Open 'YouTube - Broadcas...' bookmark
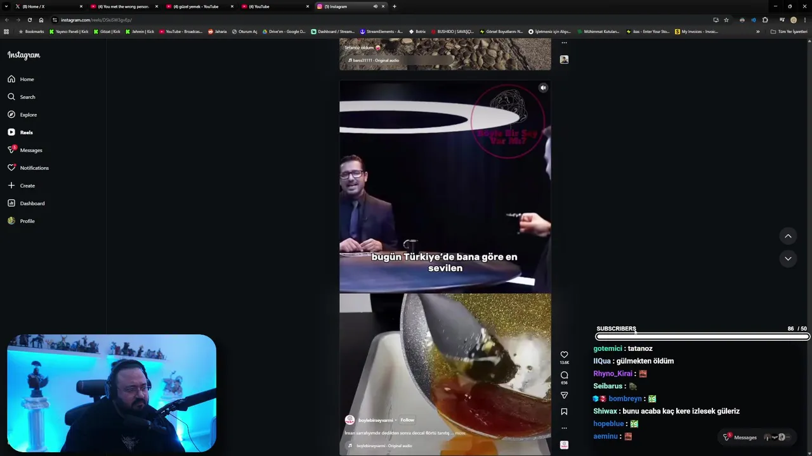 (181, 32)
